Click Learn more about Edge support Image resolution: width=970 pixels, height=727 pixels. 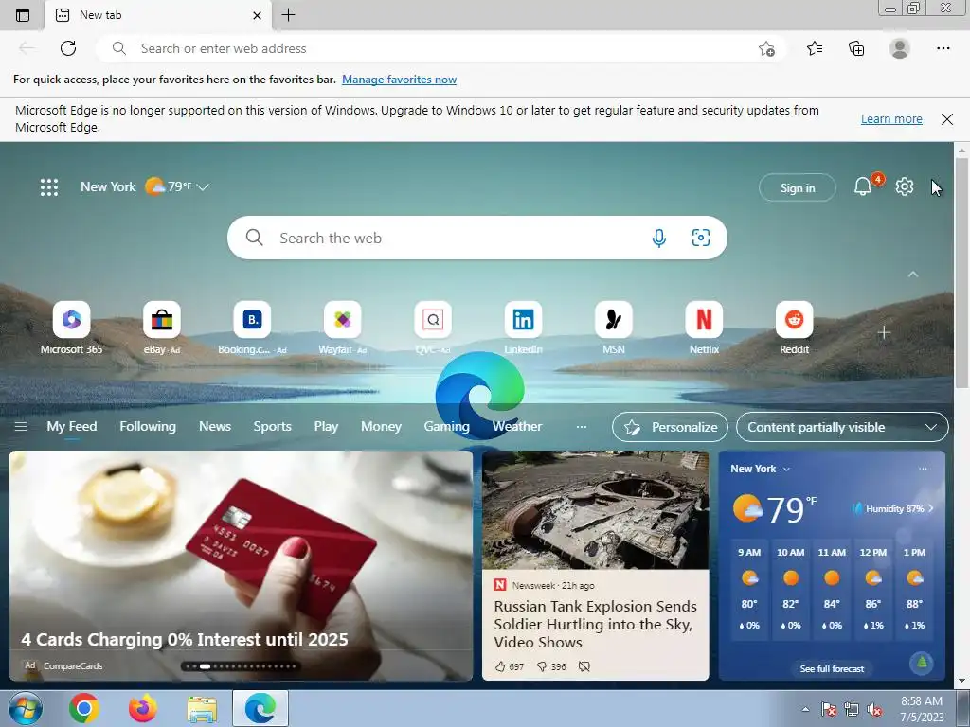[x=891, y=118]
